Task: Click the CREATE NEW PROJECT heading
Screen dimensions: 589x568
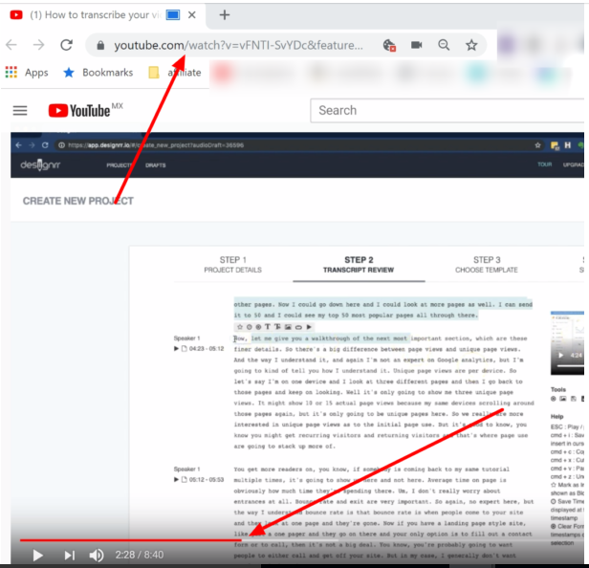Action: (x=78, y=201)
